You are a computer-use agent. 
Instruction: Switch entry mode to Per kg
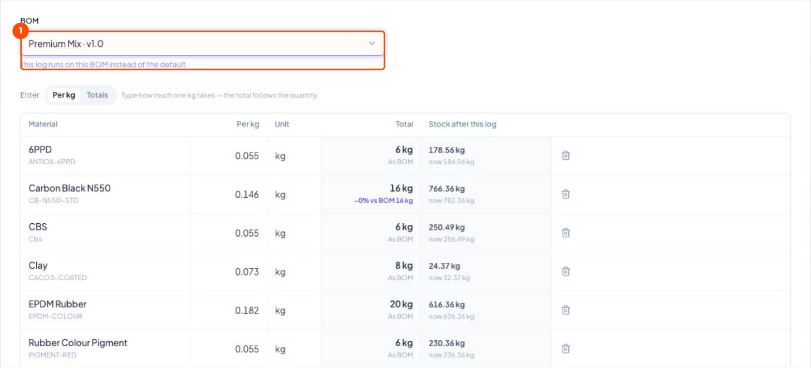64,95
